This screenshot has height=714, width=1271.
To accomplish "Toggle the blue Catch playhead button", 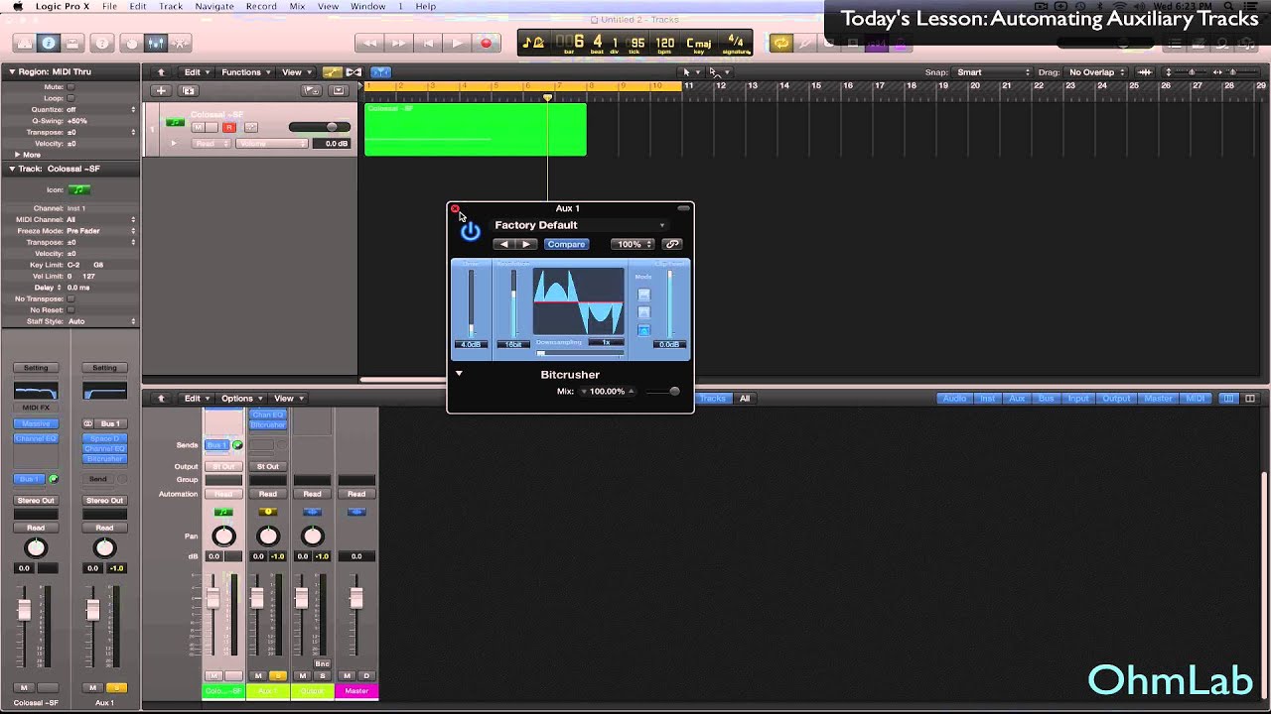I will 381,72.
